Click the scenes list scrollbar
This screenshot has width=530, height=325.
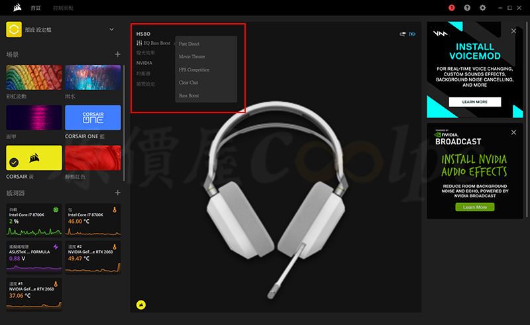(124, 122)
